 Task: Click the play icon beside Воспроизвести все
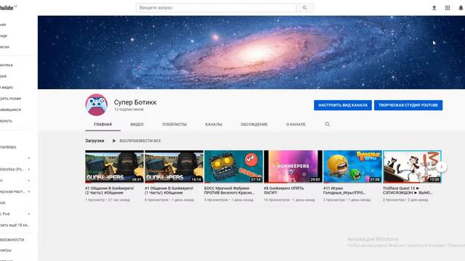114,141
